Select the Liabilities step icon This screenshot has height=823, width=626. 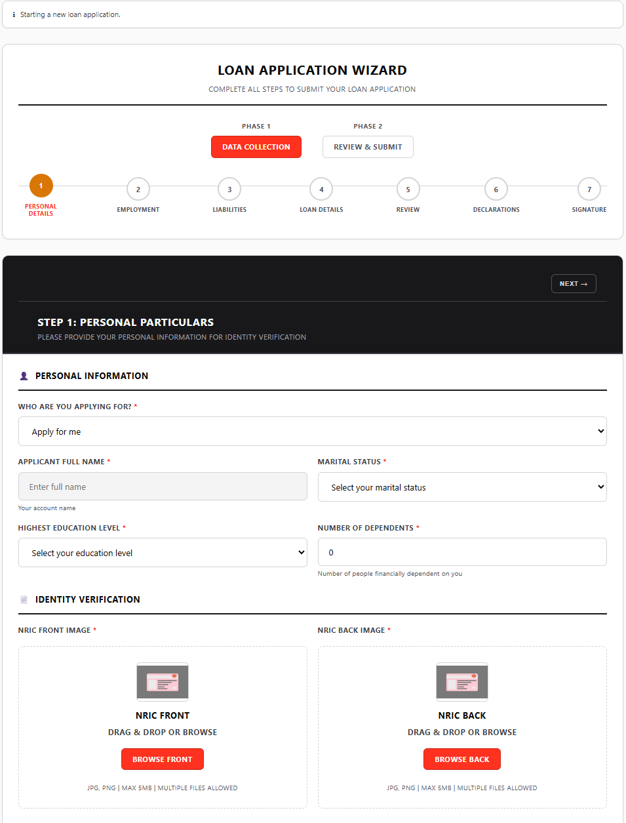(229, 189)
